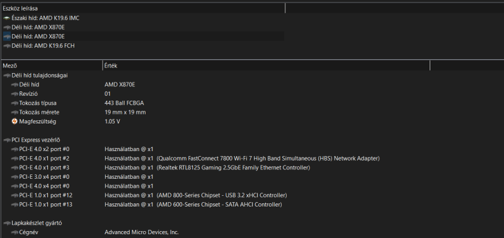The width and height of the screenshot is (504, 238).
Task: Click the Advanced Micro Devices, Inc. value
Action: point(142,232)
